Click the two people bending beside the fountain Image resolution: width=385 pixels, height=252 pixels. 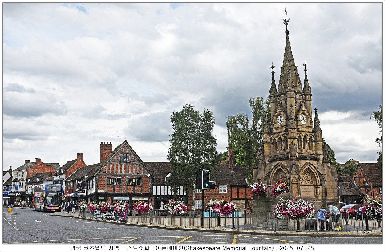tap(328, 217)
